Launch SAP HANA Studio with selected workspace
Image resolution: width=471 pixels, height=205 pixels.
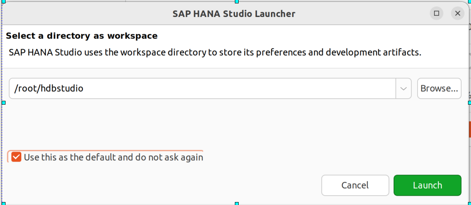(427, 185)
